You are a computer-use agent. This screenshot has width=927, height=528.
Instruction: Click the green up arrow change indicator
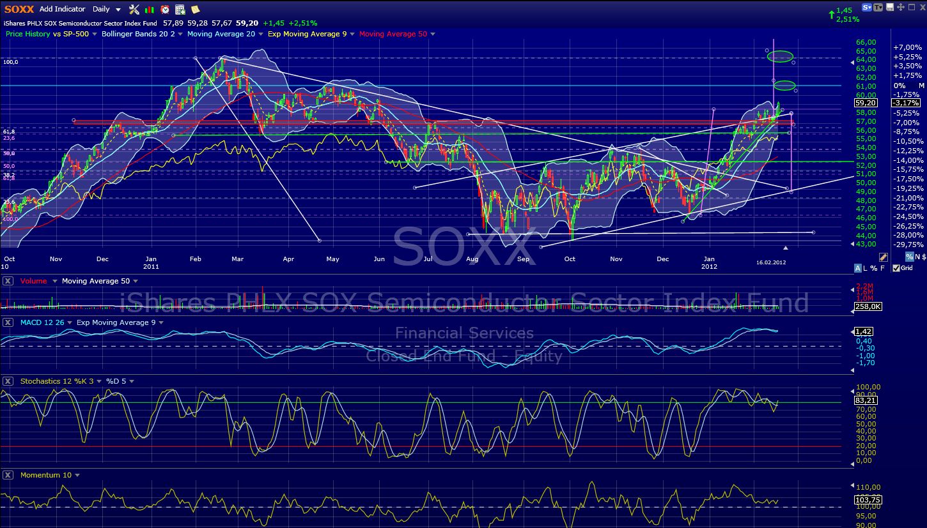point(830,14)
